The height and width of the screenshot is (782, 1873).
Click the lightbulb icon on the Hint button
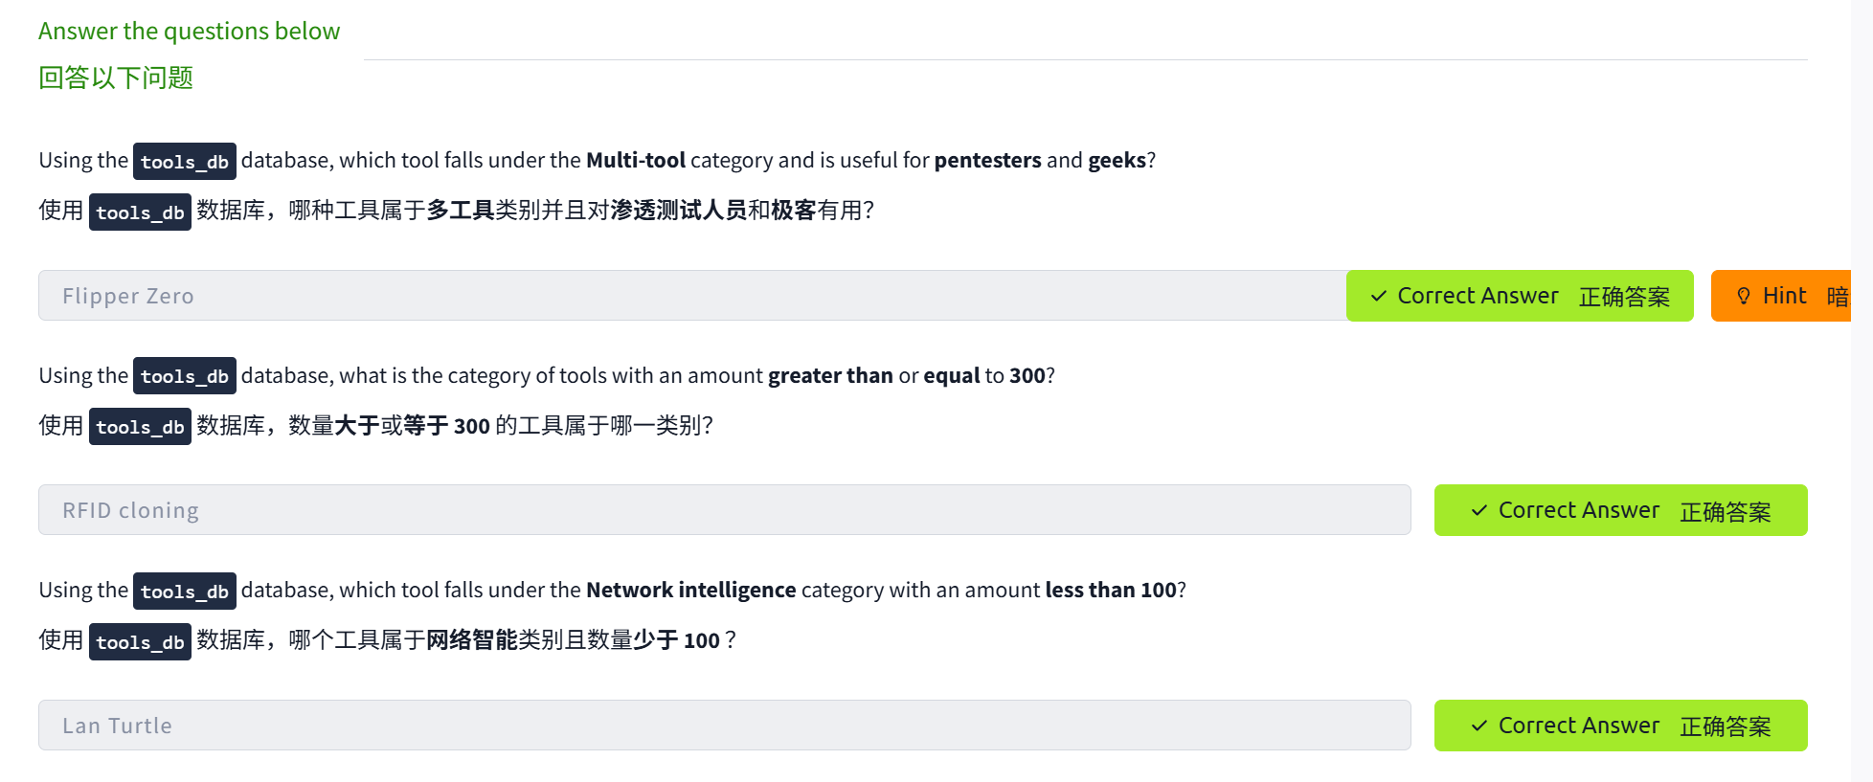tap(1744, 296)
